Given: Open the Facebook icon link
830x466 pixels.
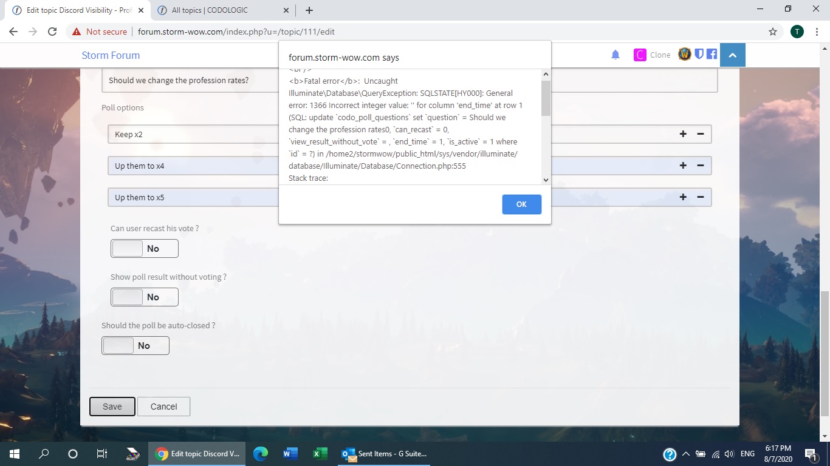Looking at the screenshot, I should click(x=712, y=55).
